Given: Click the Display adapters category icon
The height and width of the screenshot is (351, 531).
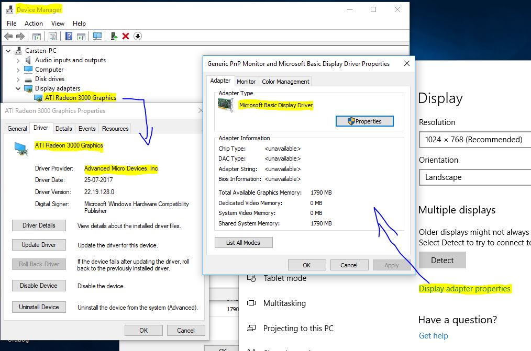Looking at the screenshot, I should [28, 88].
